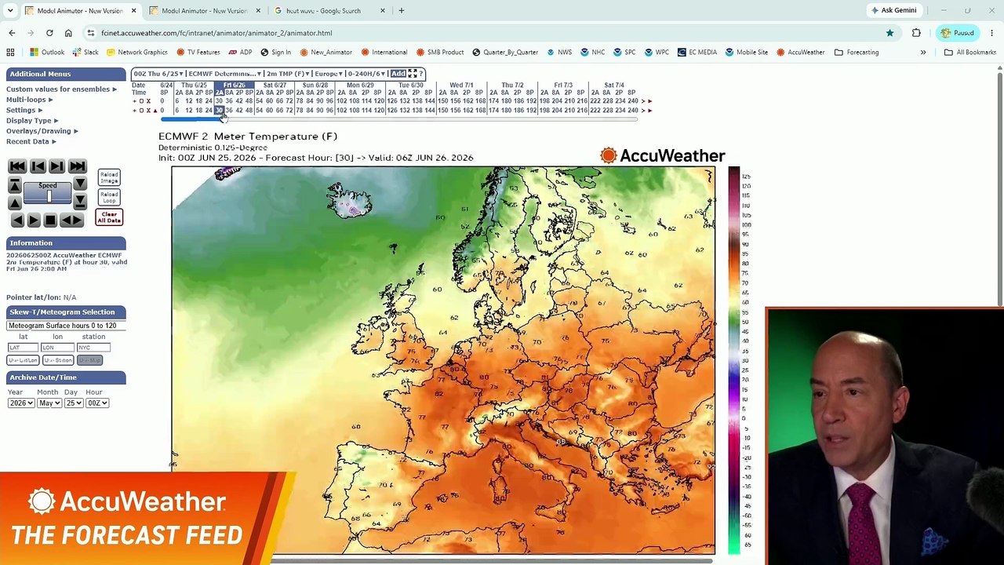Click the Speed slider handle
Image resolution: width=1004 pixels, height=565 pixels.
(49, 196)
